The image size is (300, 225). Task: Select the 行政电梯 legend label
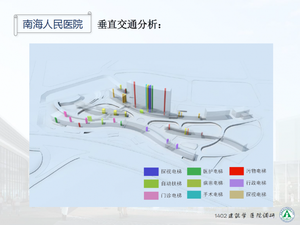pyautogui.click(x=256, y=183)
